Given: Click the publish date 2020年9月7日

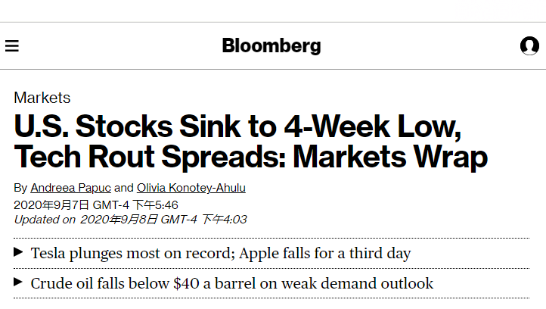Looking at the screenshot, I should (51, 204).
